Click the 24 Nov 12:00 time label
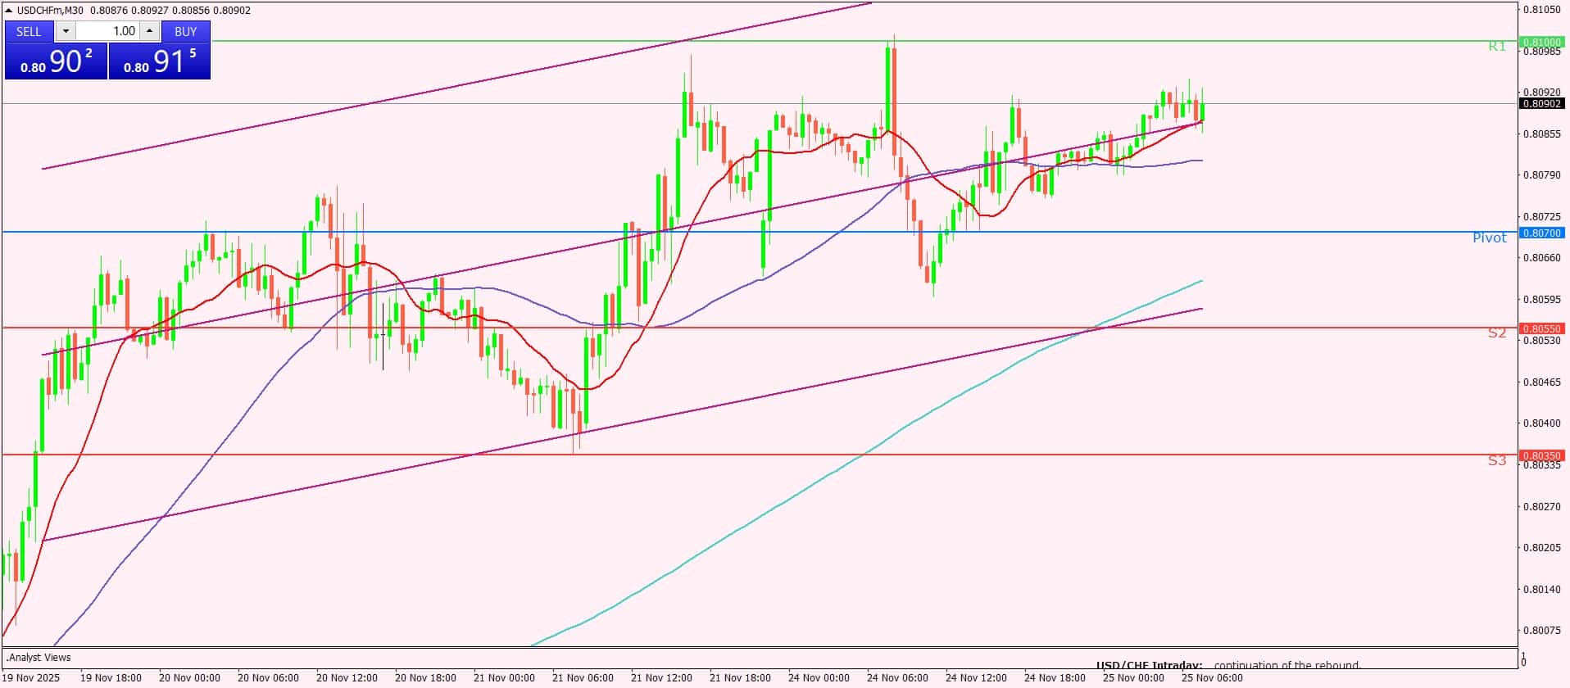The image size is (1570, 688). point(976,677)
